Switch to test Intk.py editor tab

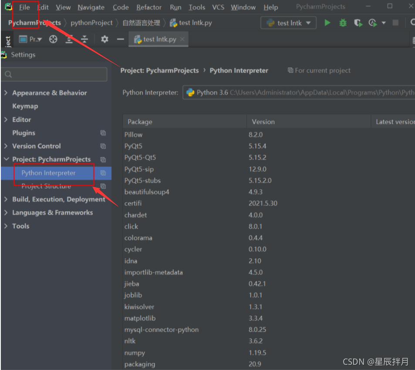(x=158, y=39)
